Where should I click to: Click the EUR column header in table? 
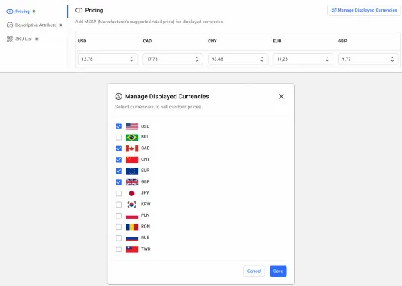click(277, 41)
